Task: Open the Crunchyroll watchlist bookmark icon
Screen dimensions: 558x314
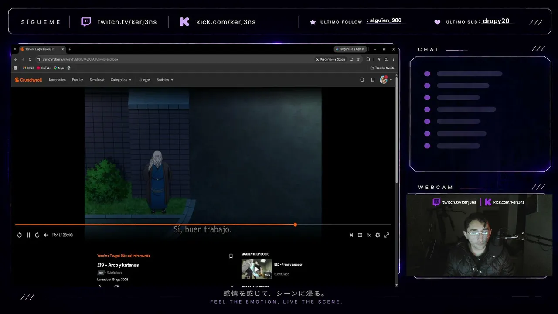Action: point(373,80)
